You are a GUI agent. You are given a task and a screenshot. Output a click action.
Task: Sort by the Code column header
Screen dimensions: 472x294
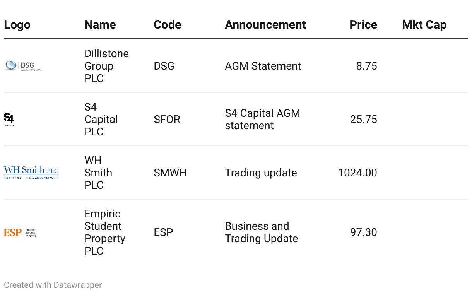click(167, 25)
